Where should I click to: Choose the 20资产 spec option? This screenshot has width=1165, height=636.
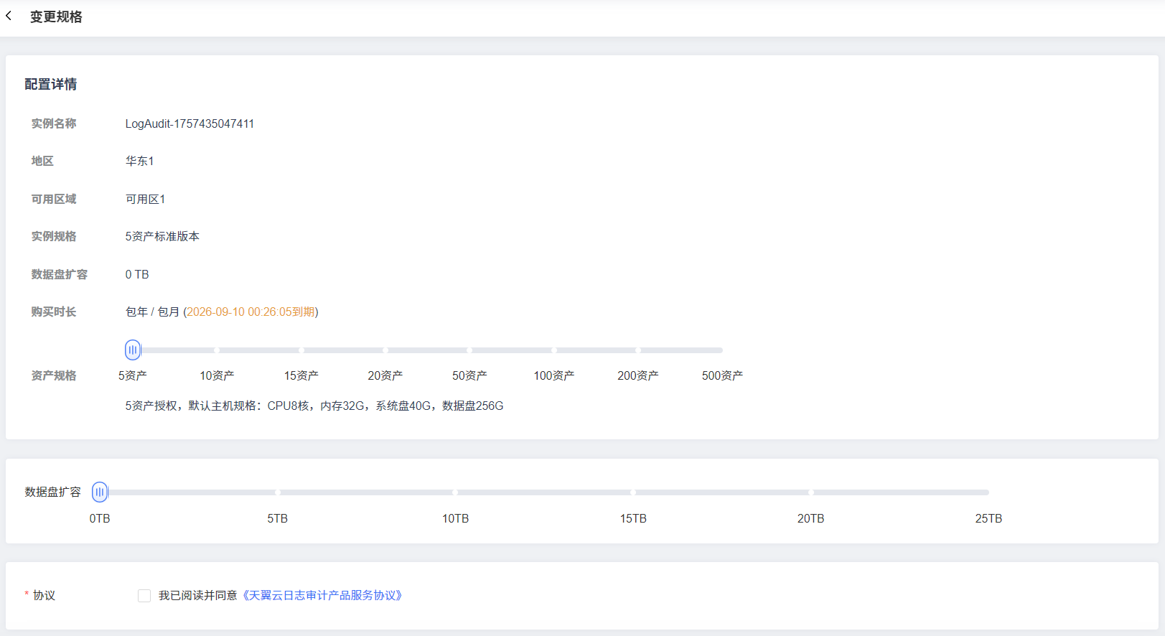point(385,350)
